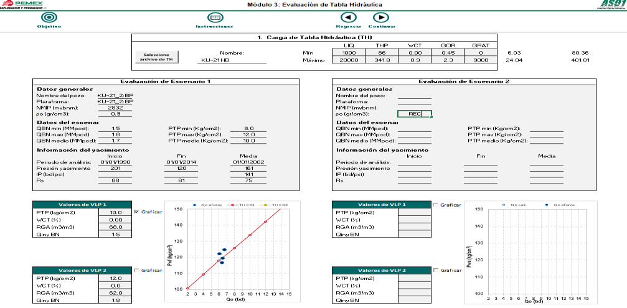Click 'Qo aforos' legend entry in left chart
This screenshot has width=627, height=308.
206,205
